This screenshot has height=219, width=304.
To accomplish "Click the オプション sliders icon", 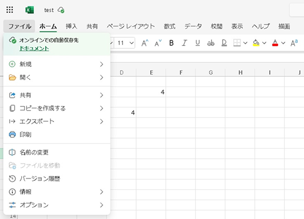I will click(x=12, y=205).
